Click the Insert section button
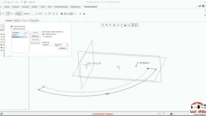The width and height of the screenshot is (206, 116). point(35,33)
